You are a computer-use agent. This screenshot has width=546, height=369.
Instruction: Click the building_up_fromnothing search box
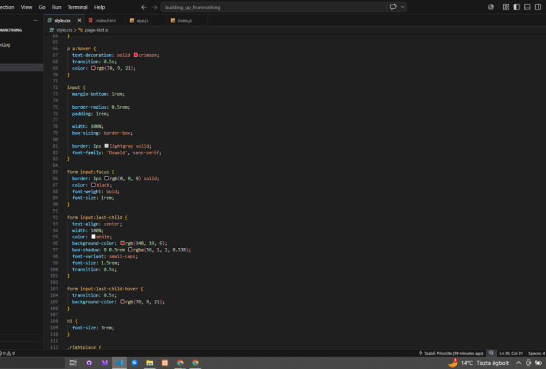[274, 7]
